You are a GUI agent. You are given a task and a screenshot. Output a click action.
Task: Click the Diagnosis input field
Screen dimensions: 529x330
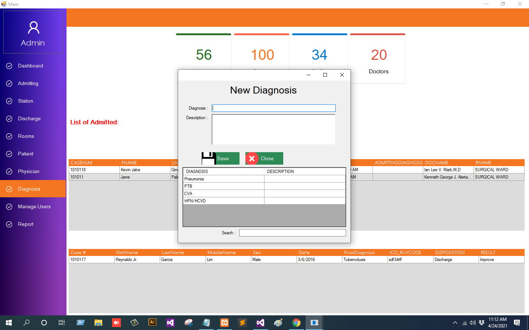[273, 108]
